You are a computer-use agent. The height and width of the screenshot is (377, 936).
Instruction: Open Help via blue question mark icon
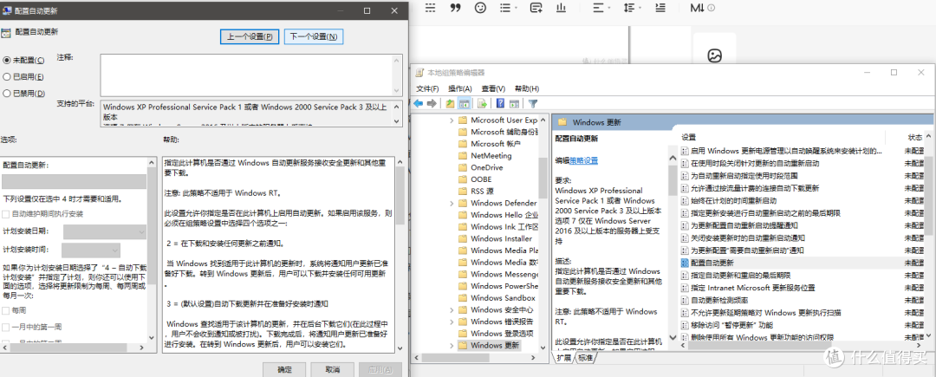(501, 104)
